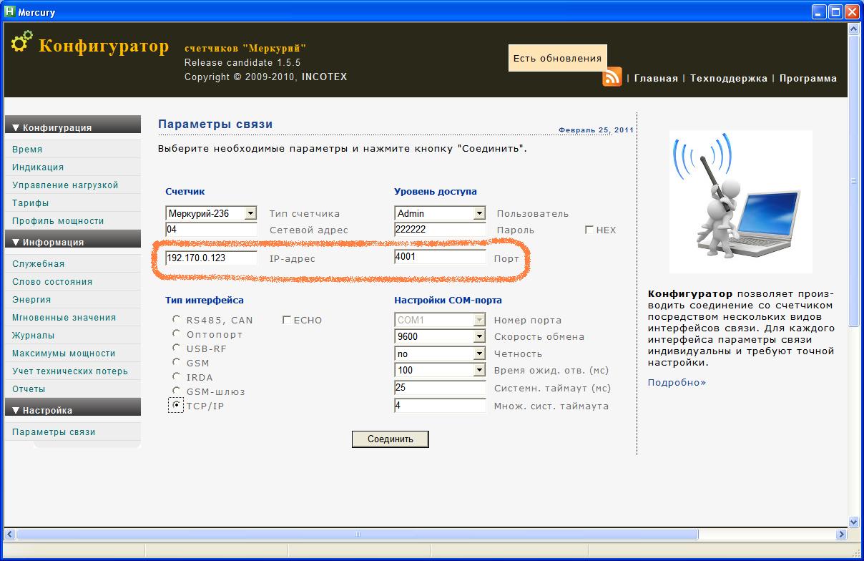This screenshot has height=561, width=864.
Task: Click network address field containing 04
Action: coord(211,230)
